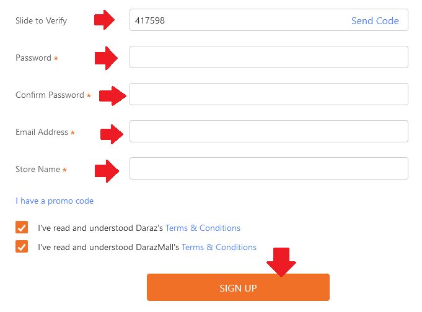This screenshot has width=422, height=312.
Task: Click into the Password input field
Action: [268, 57]
